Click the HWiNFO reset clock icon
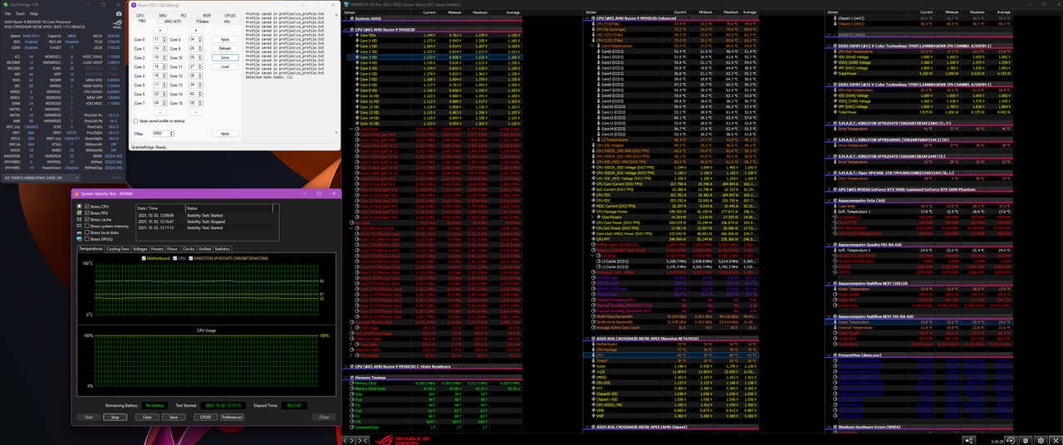The width and height of the screenshot is (1063, 445). click(x=1011, y=441)
